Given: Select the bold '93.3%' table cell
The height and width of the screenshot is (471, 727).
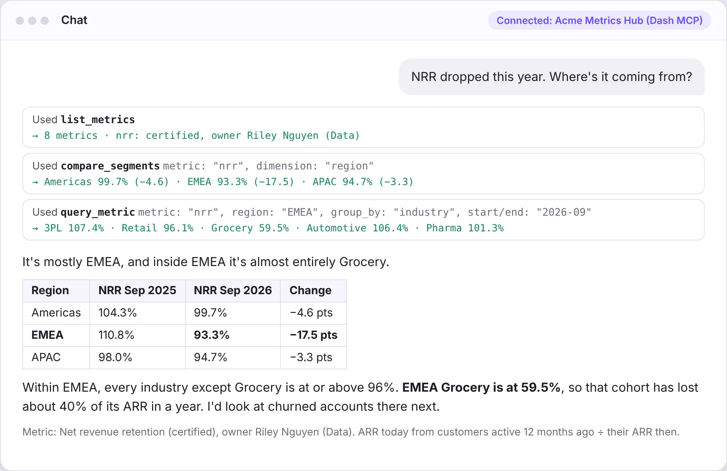Looking at the screenshot, I should [x=233, y=335].
